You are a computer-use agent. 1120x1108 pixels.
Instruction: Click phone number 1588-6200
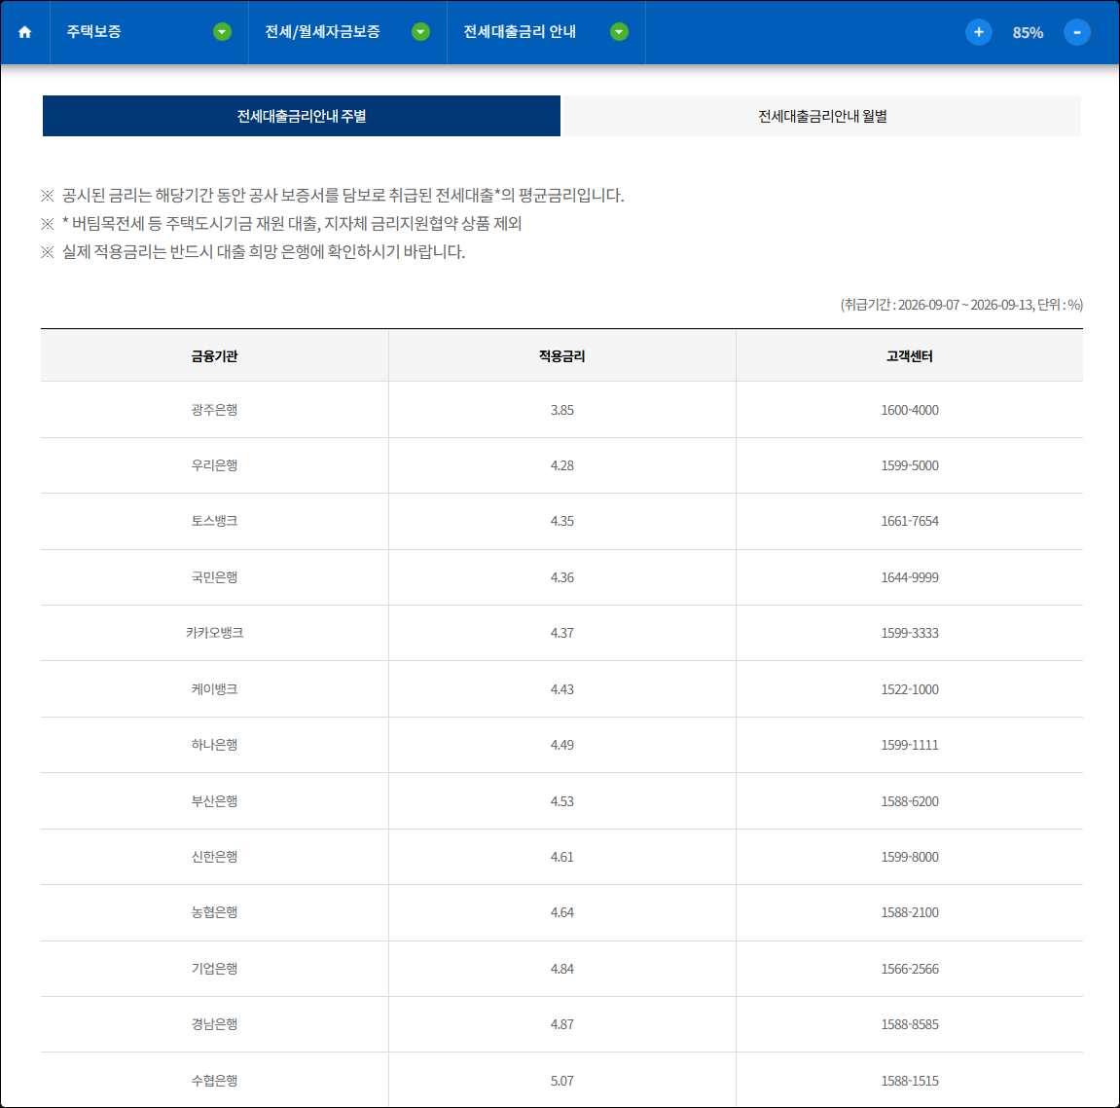pos(909,801)
